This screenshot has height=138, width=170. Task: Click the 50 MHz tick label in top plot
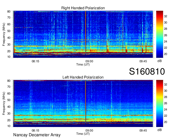9,31
